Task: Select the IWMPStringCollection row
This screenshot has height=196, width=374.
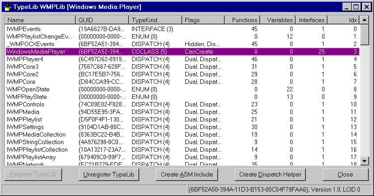Action: click(x=182, y=142)
